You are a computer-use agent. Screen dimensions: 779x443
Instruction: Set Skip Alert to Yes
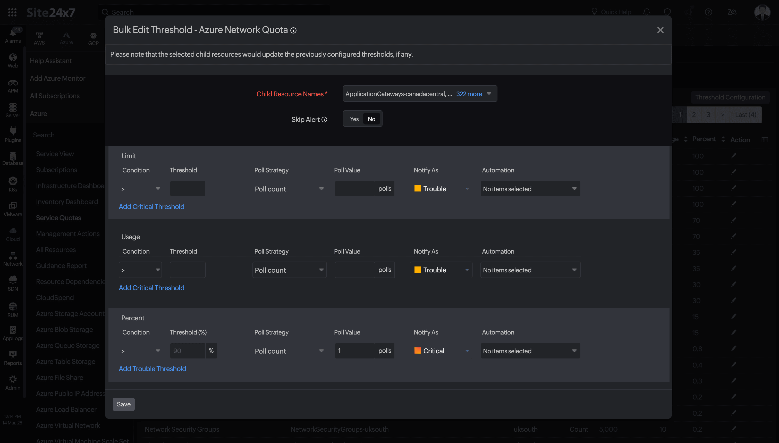click(x=354, y=119)
